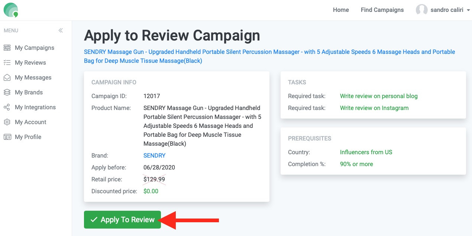Click the Retail price: label

coord(107,179)
